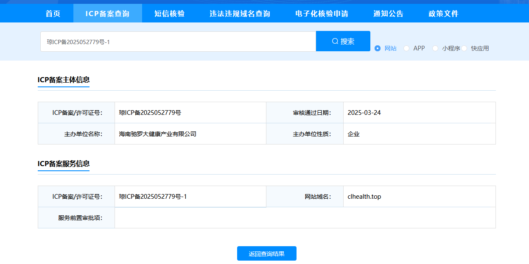Click the domain clhealth.top
Screen dimensions: 529x264
[364, 197]
